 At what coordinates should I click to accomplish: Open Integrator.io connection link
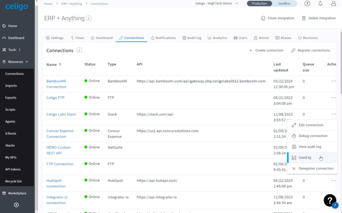click(x=57, y=200)
